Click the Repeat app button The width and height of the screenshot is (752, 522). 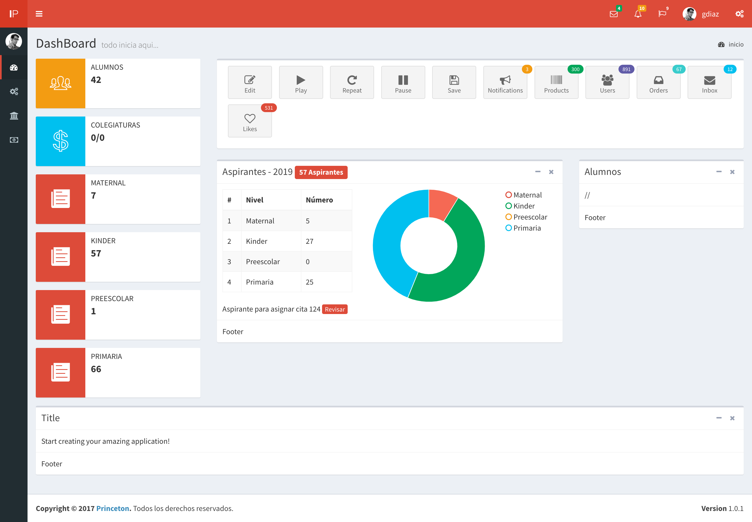pyautogui.click(x=352, y=82)
